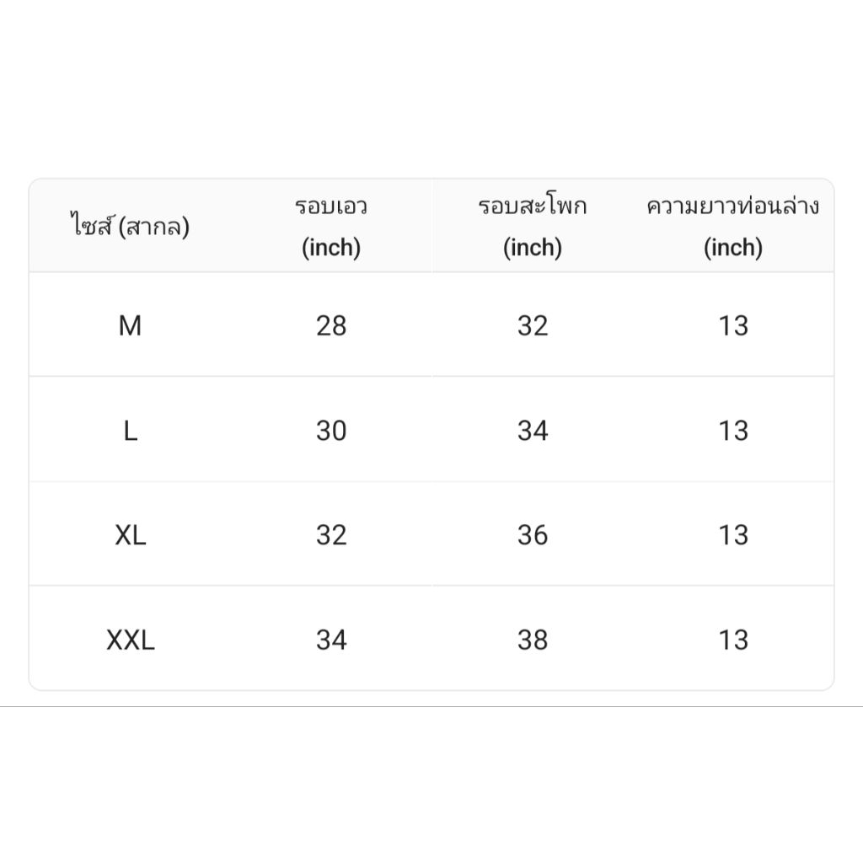Click hip value 32 in M row
The height and width of the screenshot is (863, 863).
click(533, 325)
